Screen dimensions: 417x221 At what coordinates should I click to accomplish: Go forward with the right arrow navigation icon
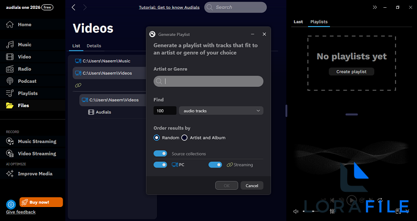pyautogui.click(x=85, y=7)
